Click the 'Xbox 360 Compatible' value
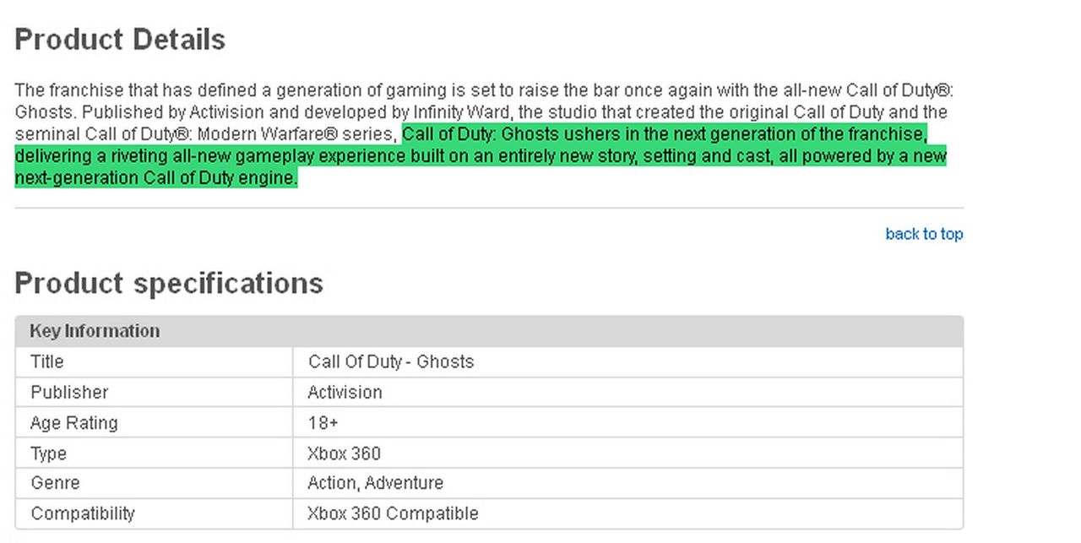This screenshot has width=1081, height=543. [x=393, y=514]
